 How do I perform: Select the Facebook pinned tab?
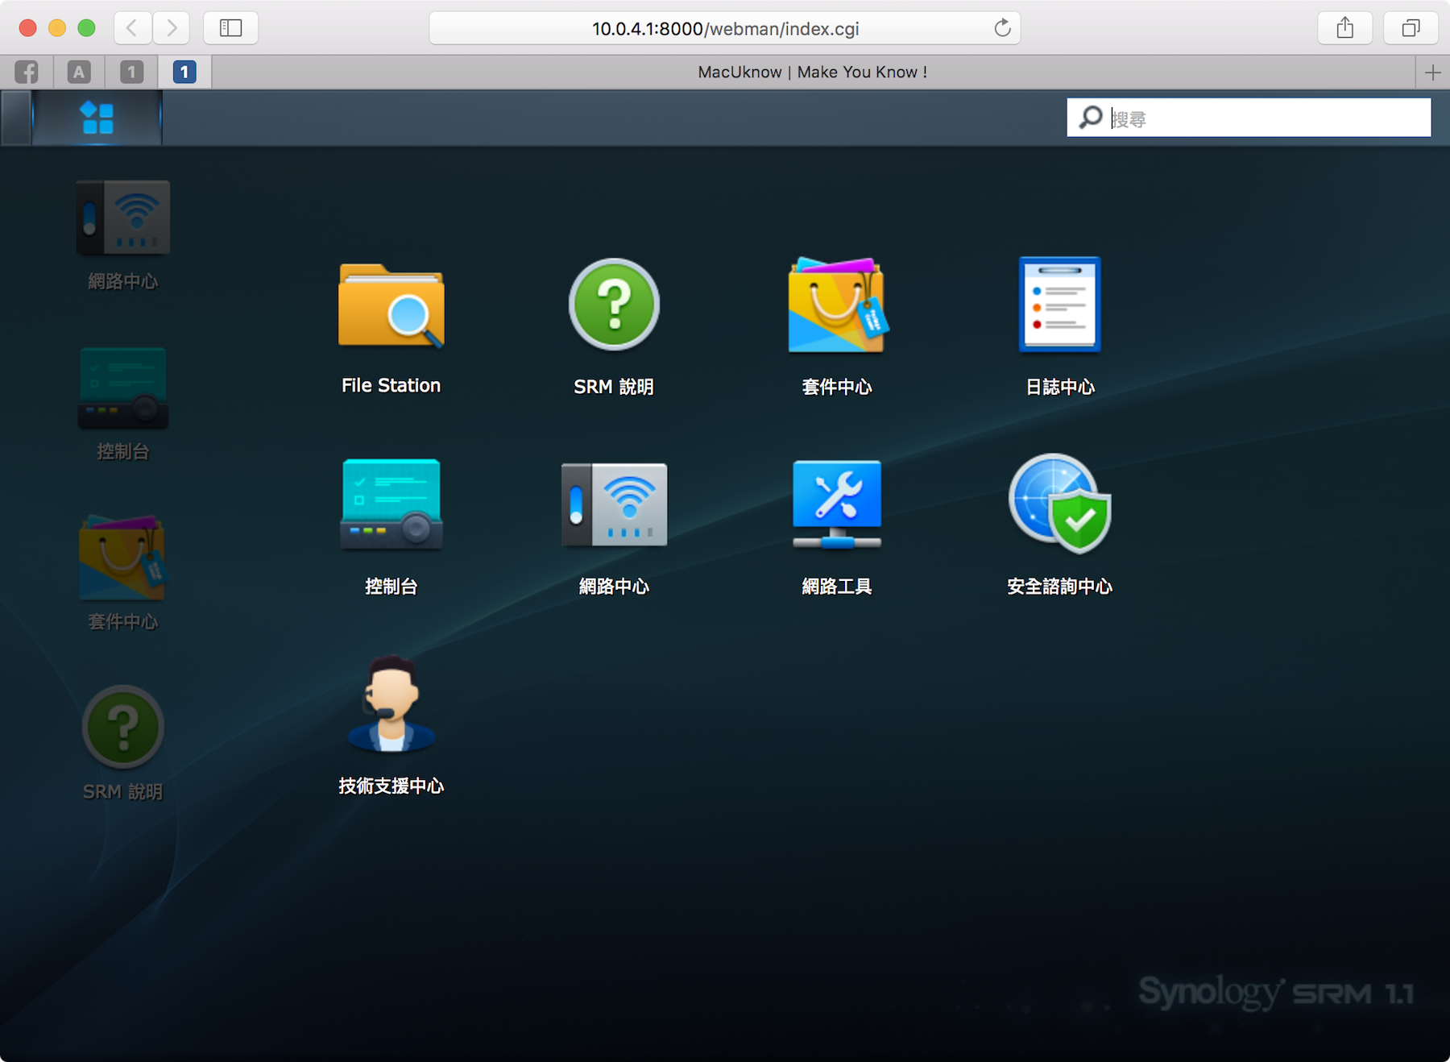(x=27, y=73)
